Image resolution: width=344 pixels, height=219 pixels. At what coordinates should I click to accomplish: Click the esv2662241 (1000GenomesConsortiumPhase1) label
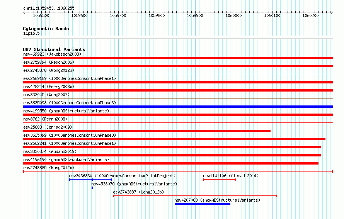(x=70, y=143)
